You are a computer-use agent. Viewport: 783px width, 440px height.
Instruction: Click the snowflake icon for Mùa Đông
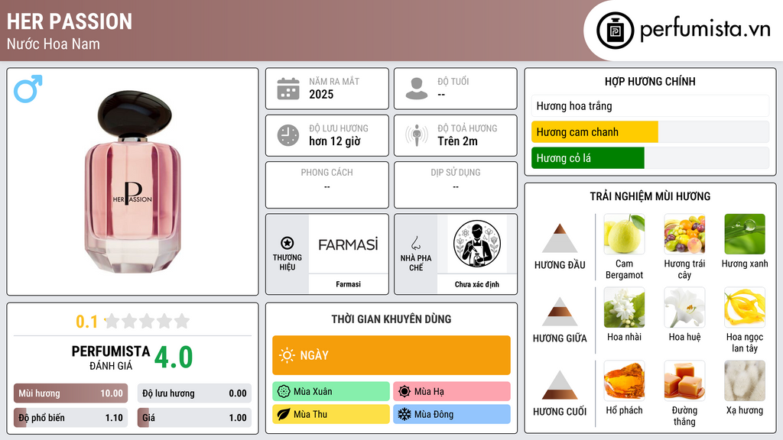[404, 414]
